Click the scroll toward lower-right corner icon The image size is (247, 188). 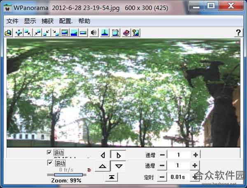(x=56, y=33)
